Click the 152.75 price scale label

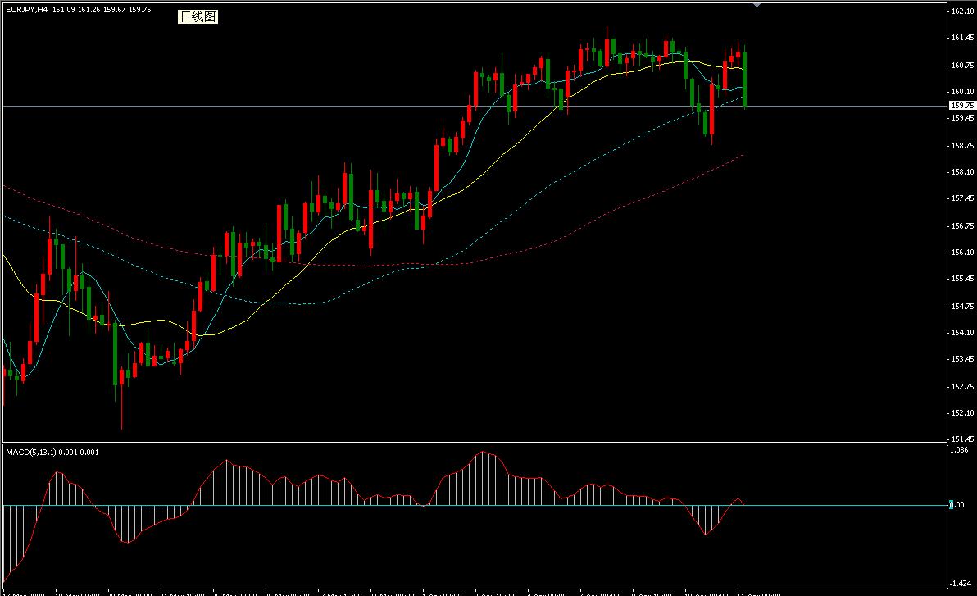click(963, 387)
